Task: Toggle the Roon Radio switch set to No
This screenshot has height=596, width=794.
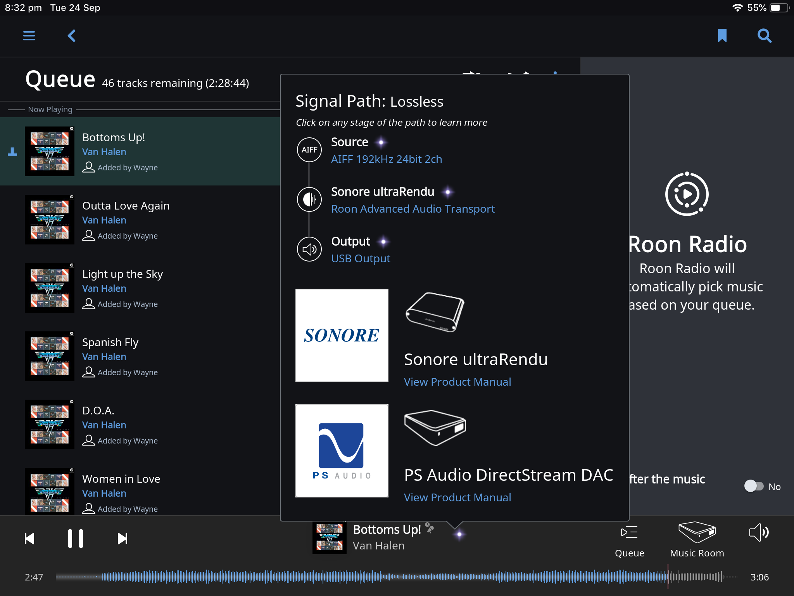Action: click(x=754, y=486)
